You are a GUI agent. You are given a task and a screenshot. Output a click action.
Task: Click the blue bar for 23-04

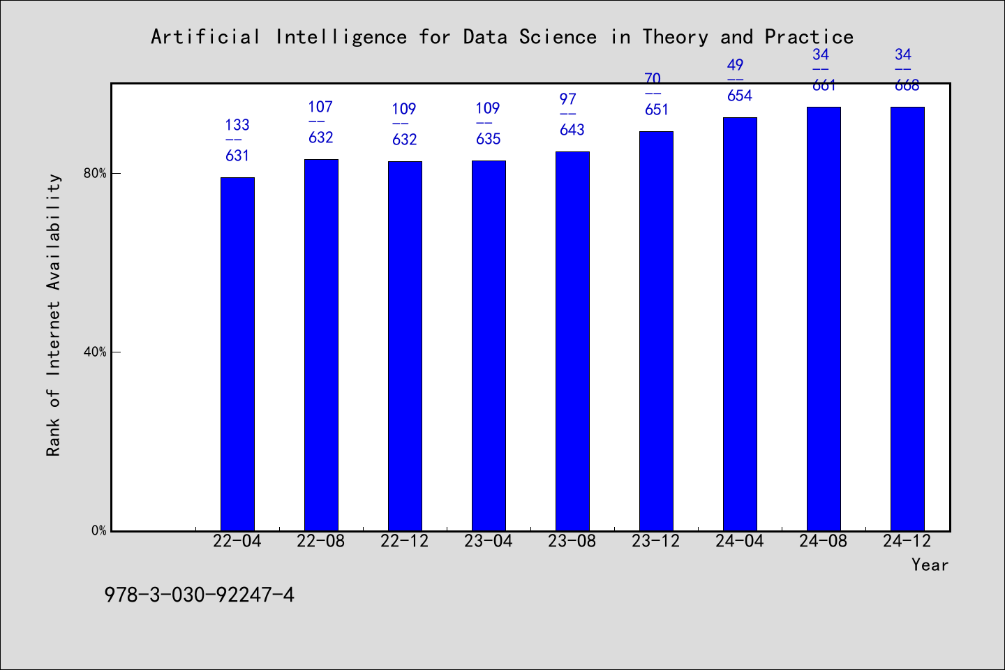pyautogui.click(x=489, y=345)
